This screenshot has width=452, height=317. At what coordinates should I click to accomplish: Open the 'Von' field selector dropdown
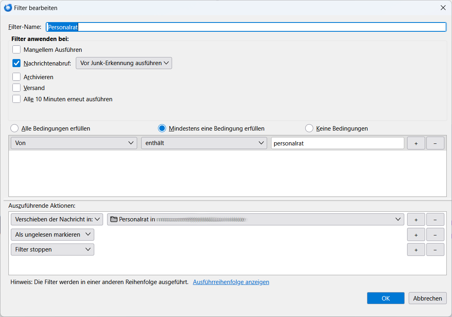(74, 143)
